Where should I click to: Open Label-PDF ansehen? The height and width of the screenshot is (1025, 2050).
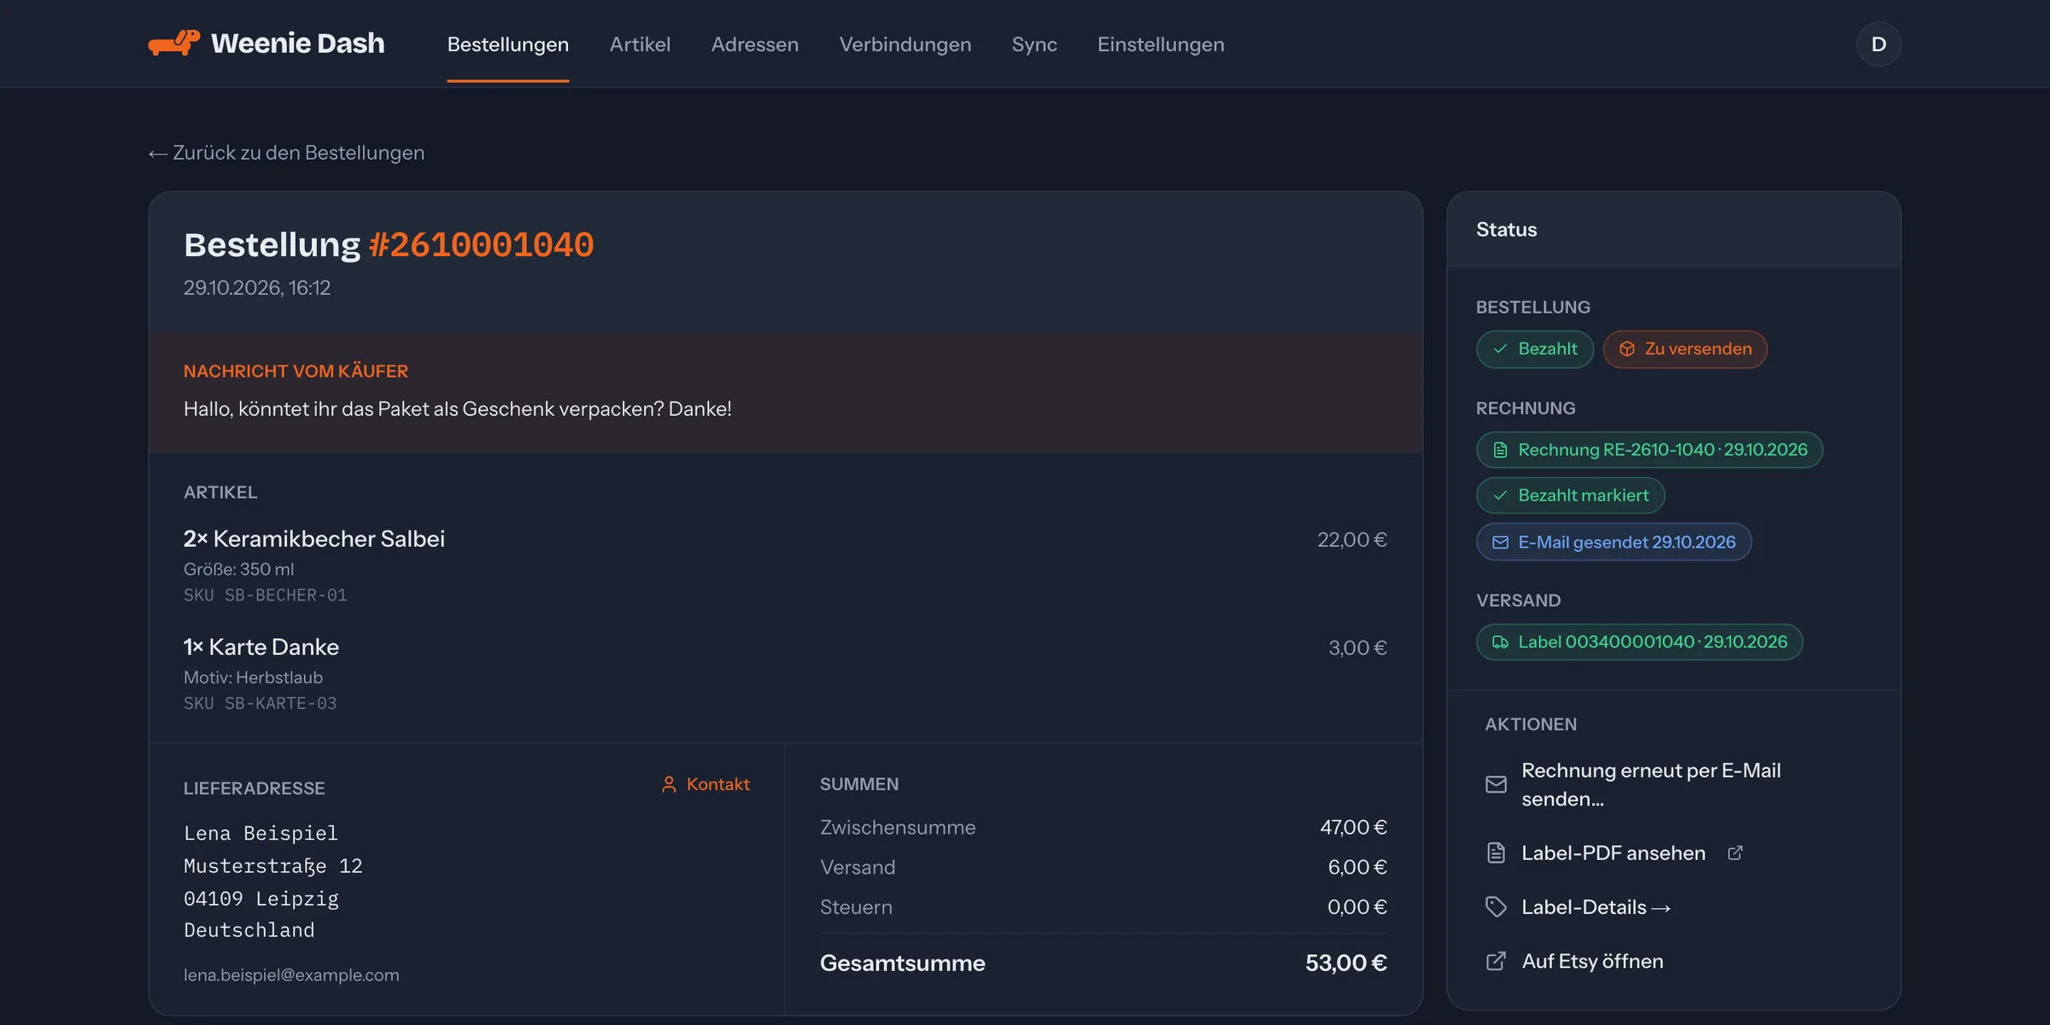[1614, 852]
